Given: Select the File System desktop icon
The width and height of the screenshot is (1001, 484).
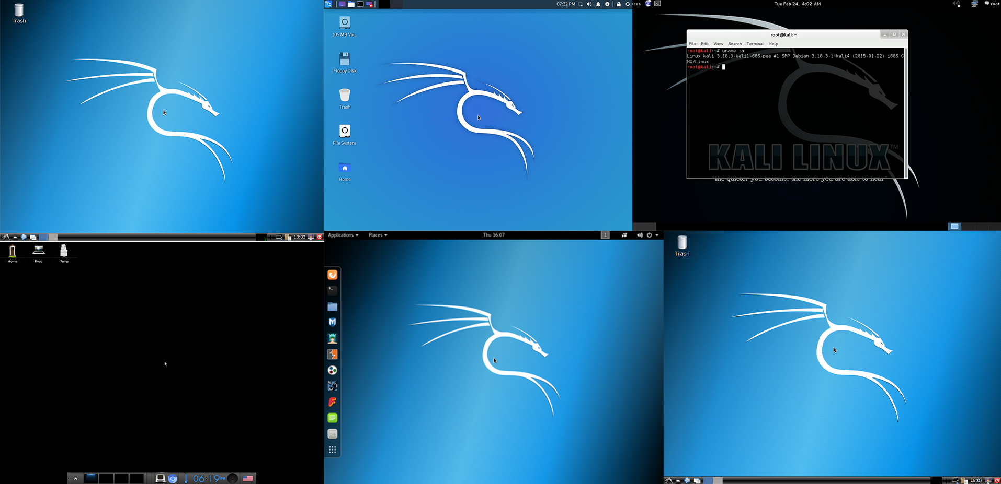Looking at the screenshot, I should (x=344, y=135).
